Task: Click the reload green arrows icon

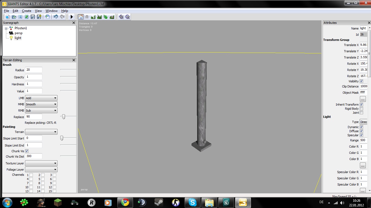Action: [26, 17]
